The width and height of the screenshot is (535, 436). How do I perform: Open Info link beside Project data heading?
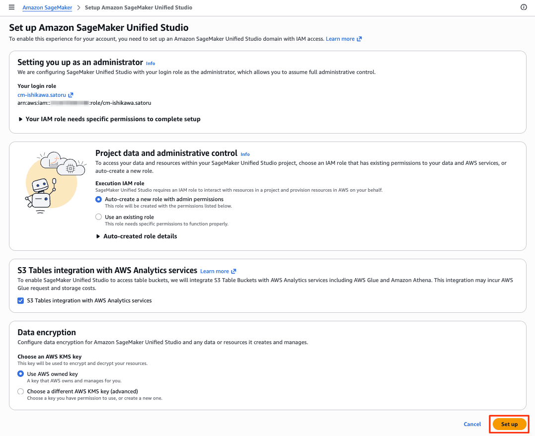(245, 154)
